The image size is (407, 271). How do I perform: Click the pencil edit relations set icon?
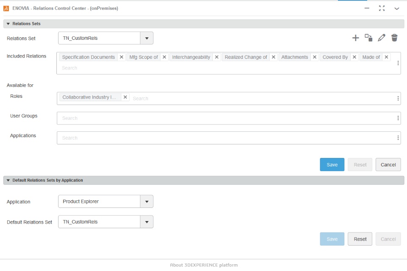pos(382,38)
